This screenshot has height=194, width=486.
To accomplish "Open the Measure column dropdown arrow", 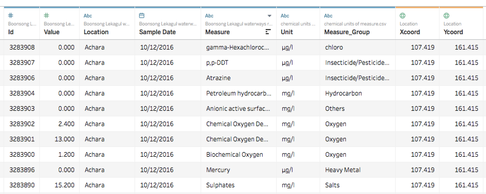I will [269, 16].
